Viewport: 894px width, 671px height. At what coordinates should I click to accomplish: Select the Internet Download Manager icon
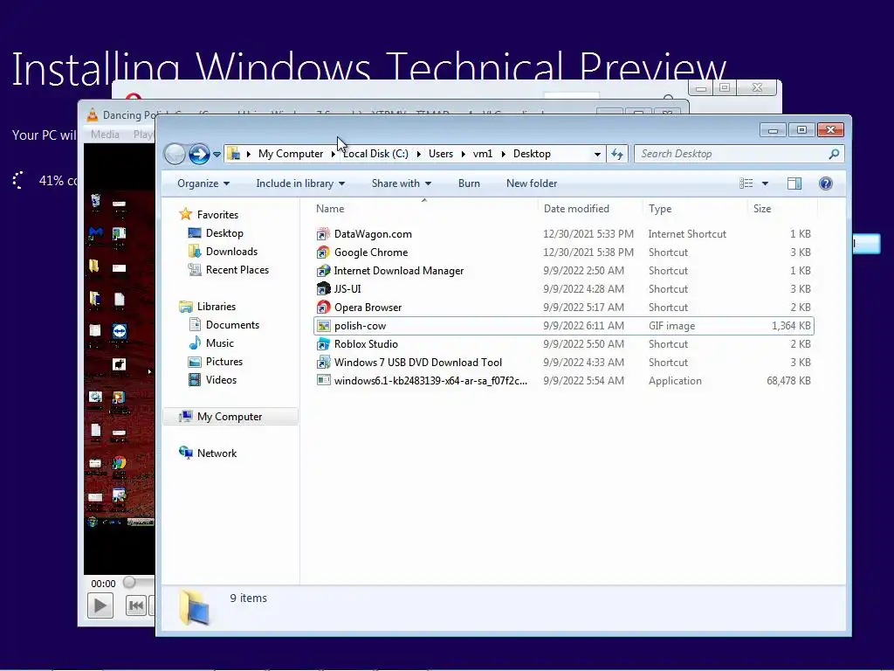tap(323, 271)
